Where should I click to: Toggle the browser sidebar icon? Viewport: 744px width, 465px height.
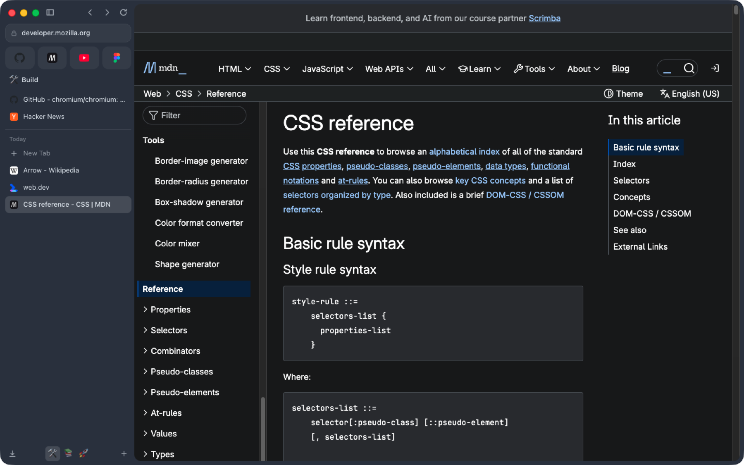tap(50, 12)
